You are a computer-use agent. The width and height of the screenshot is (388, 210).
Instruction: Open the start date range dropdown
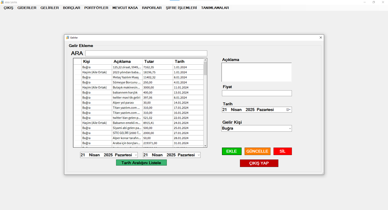(135, 155)
